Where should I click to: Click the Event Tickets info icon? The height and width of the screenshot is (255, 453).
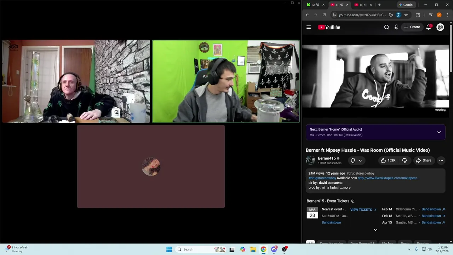coord(352,201)
